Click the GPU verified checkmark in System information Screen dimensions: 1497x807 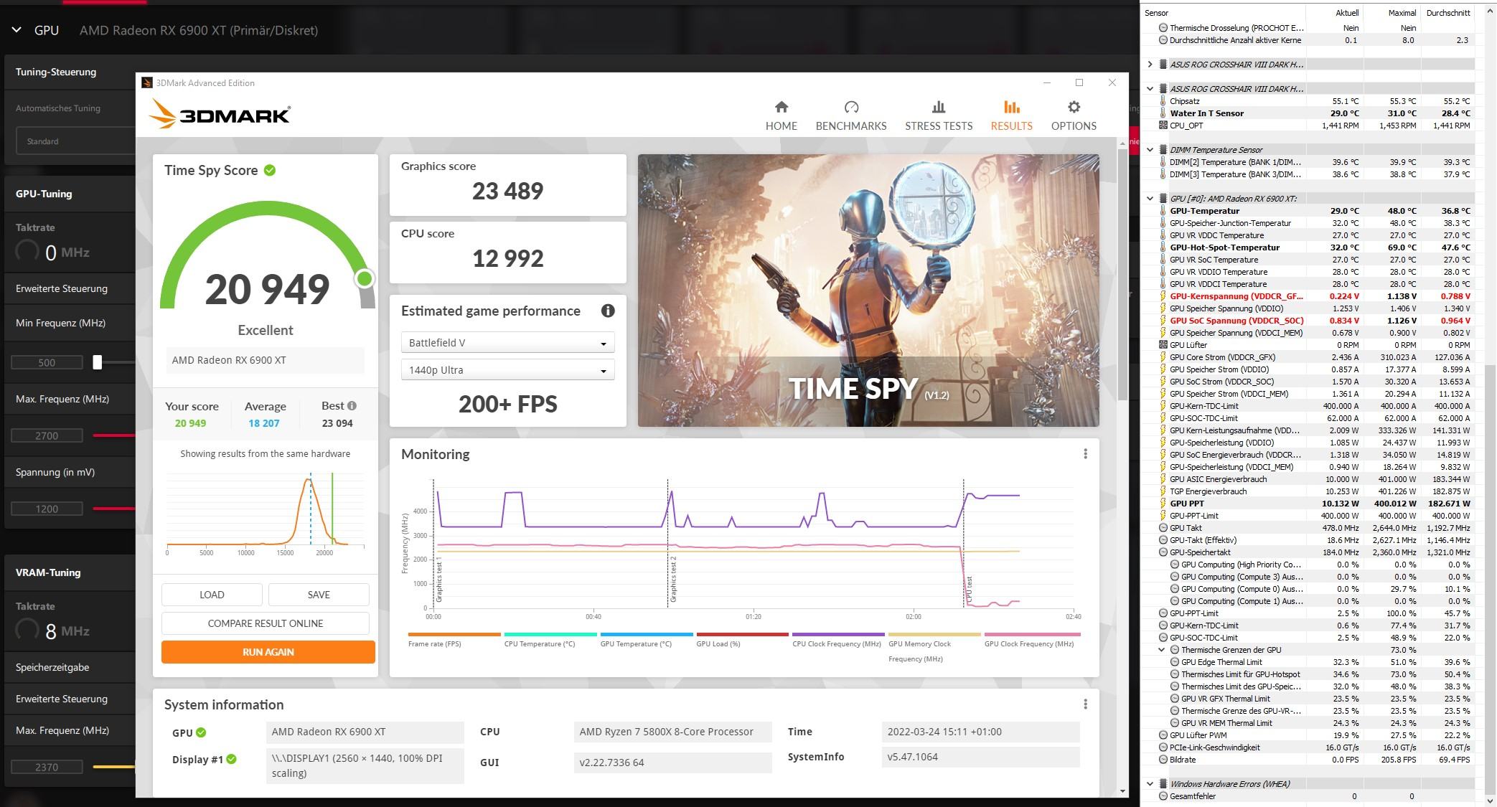201,732
